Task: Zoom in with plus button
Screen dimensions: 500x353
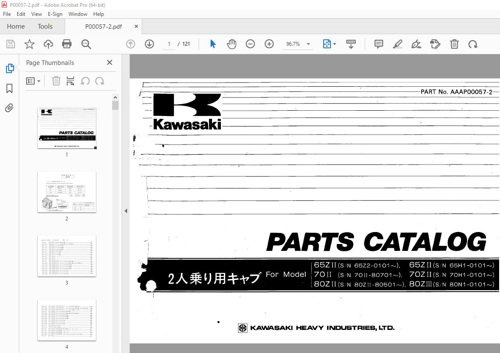Action: click(269, 44)
